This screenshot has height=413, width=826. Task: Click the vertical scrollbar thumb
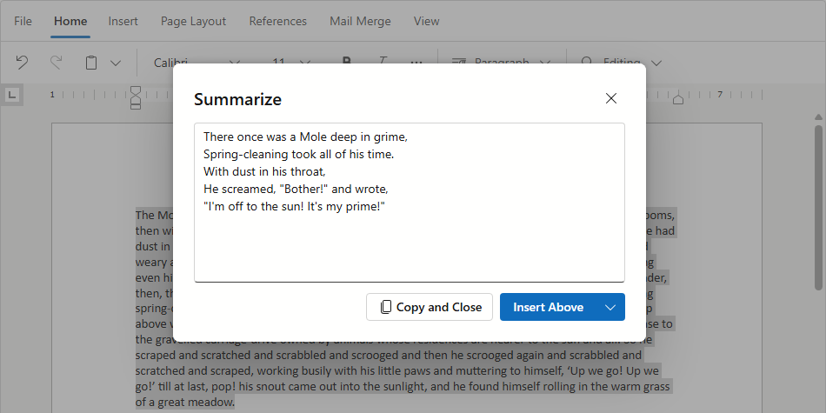(x=818, y=207)
